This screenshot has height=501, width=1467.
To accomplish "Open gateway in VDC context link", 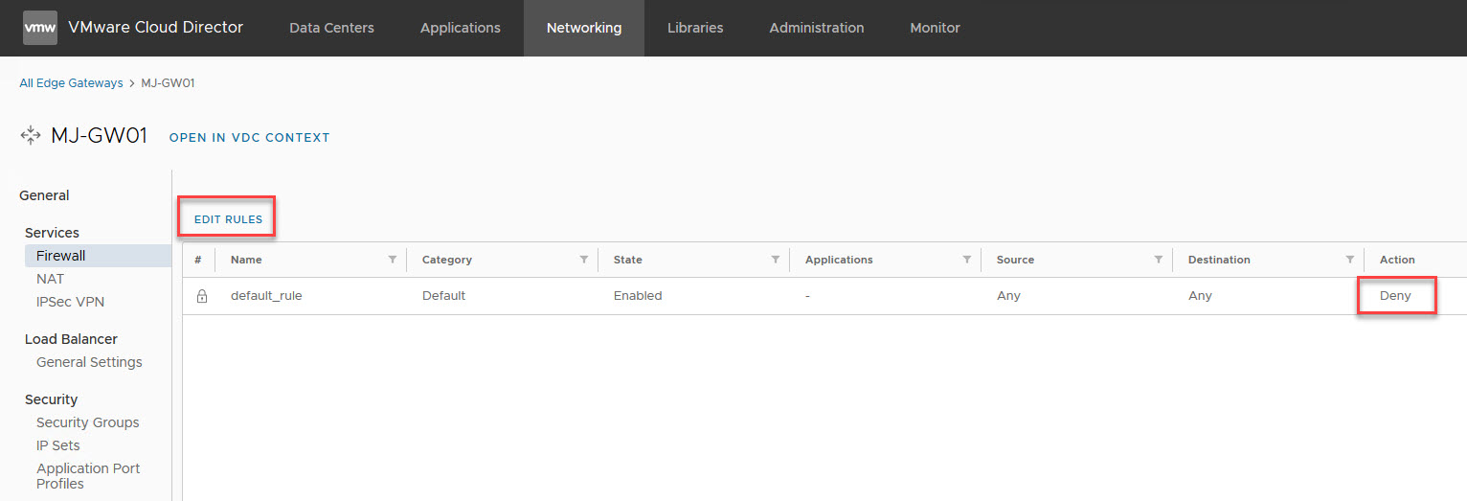I will [x=249, y=138].
